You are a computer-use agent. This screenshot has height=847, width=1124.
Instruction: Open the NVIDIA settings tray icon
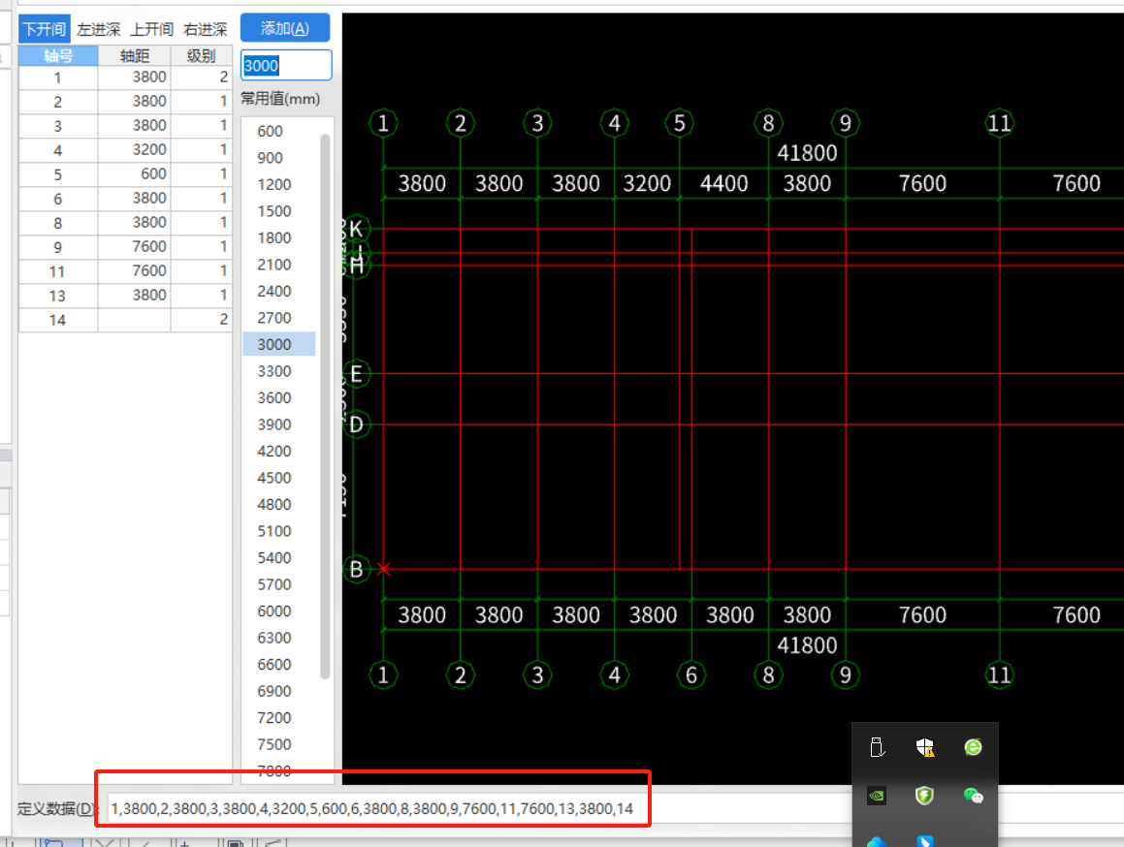(877, 796)
